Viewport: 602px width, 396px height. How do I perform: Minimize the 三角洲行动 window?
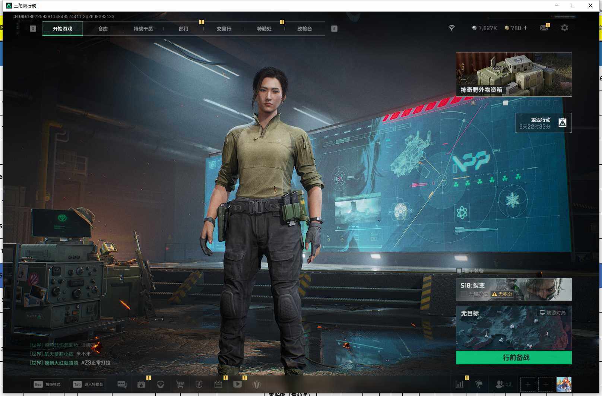click(x=557, y=6)
